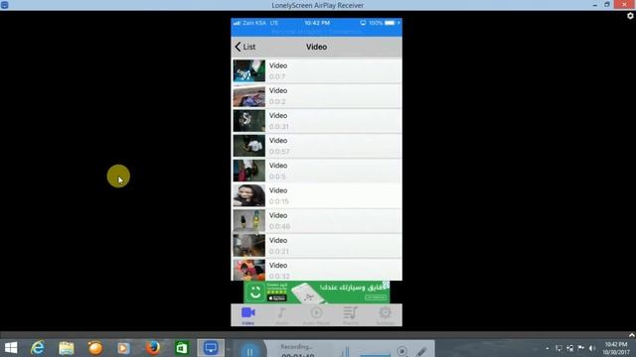Viewport: 636px width, 357px height.
Task: Go back using the List arrow
Action: tap(245, 47)
